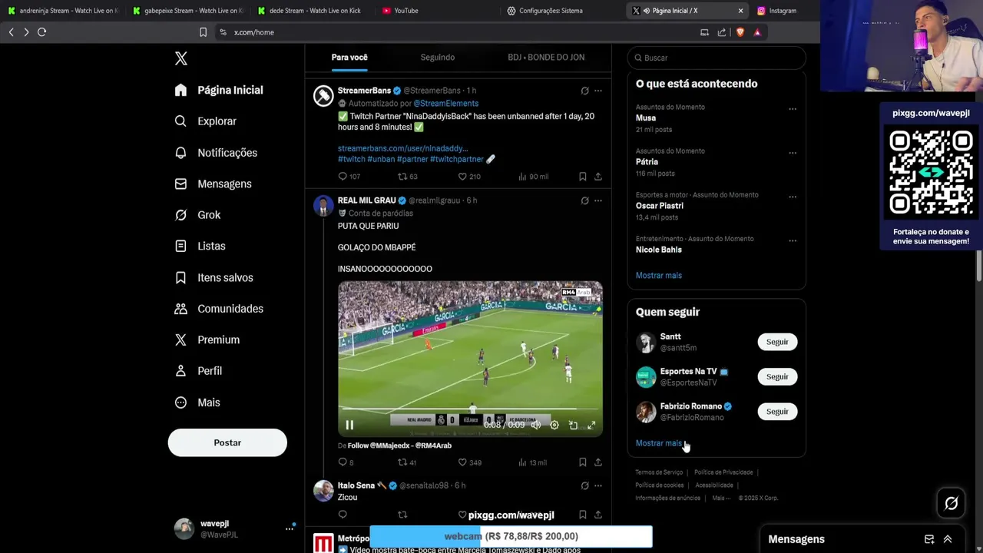The width and height of the screenshot is (983, 553).
Task: Follow Santt with the Seguir button
Action: click(x=777, y=342)
